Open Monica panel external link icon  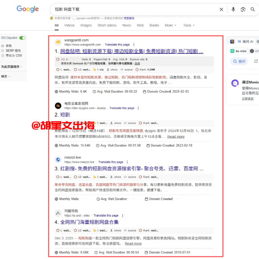pos(256,61)
